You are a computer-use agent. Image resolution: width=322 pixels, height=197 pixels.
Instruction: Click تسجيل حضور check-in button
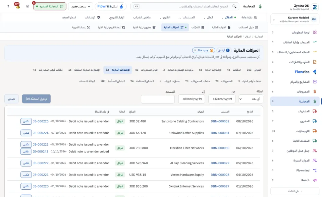(80, 6)
